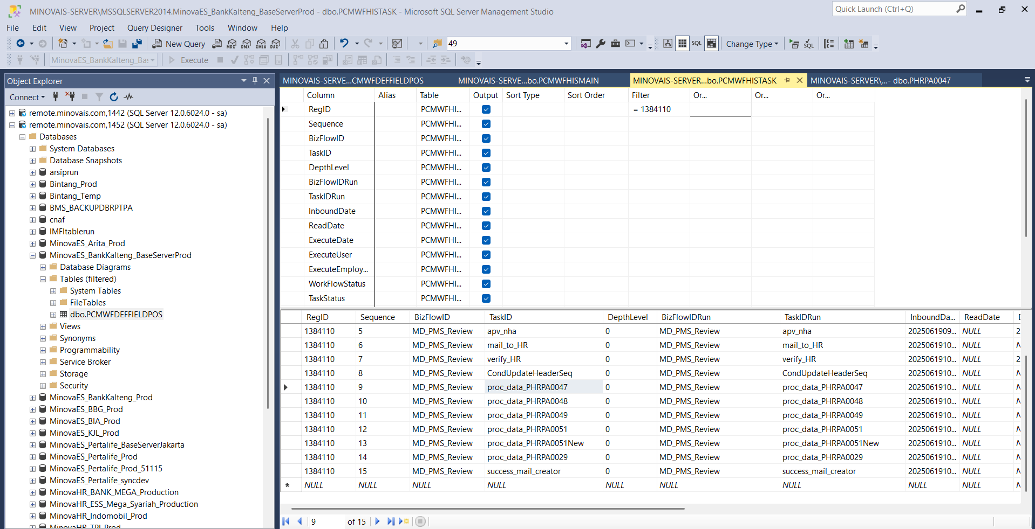Switch to the dbo.PHRPA0047 tab
Screen dimensions: 1035x529
click(x=881, y=80)
